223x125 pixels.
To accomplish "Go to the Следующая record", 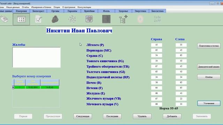I will (83, 116).
